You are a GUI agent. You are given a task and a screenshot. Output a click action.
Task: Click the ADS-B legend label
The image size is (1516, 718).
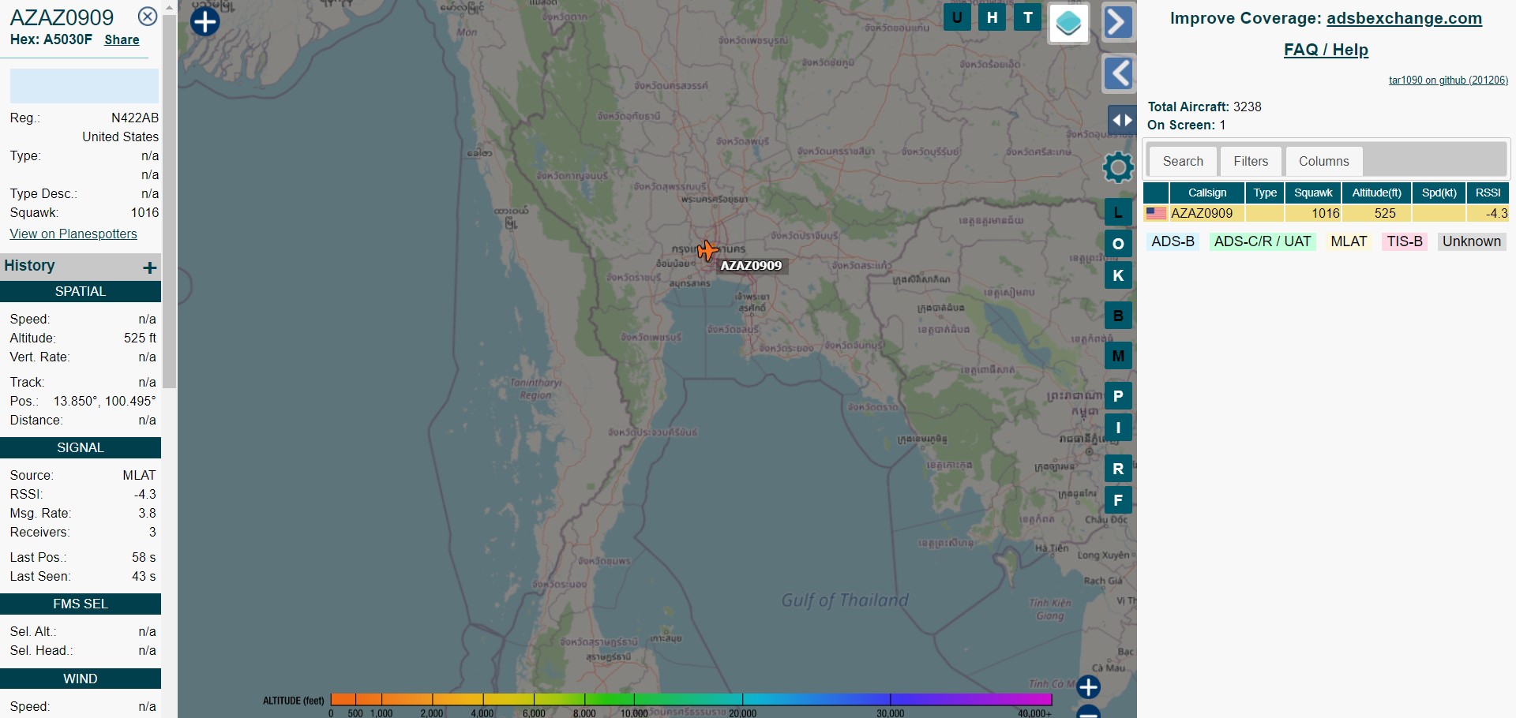tap(1173, 241)
